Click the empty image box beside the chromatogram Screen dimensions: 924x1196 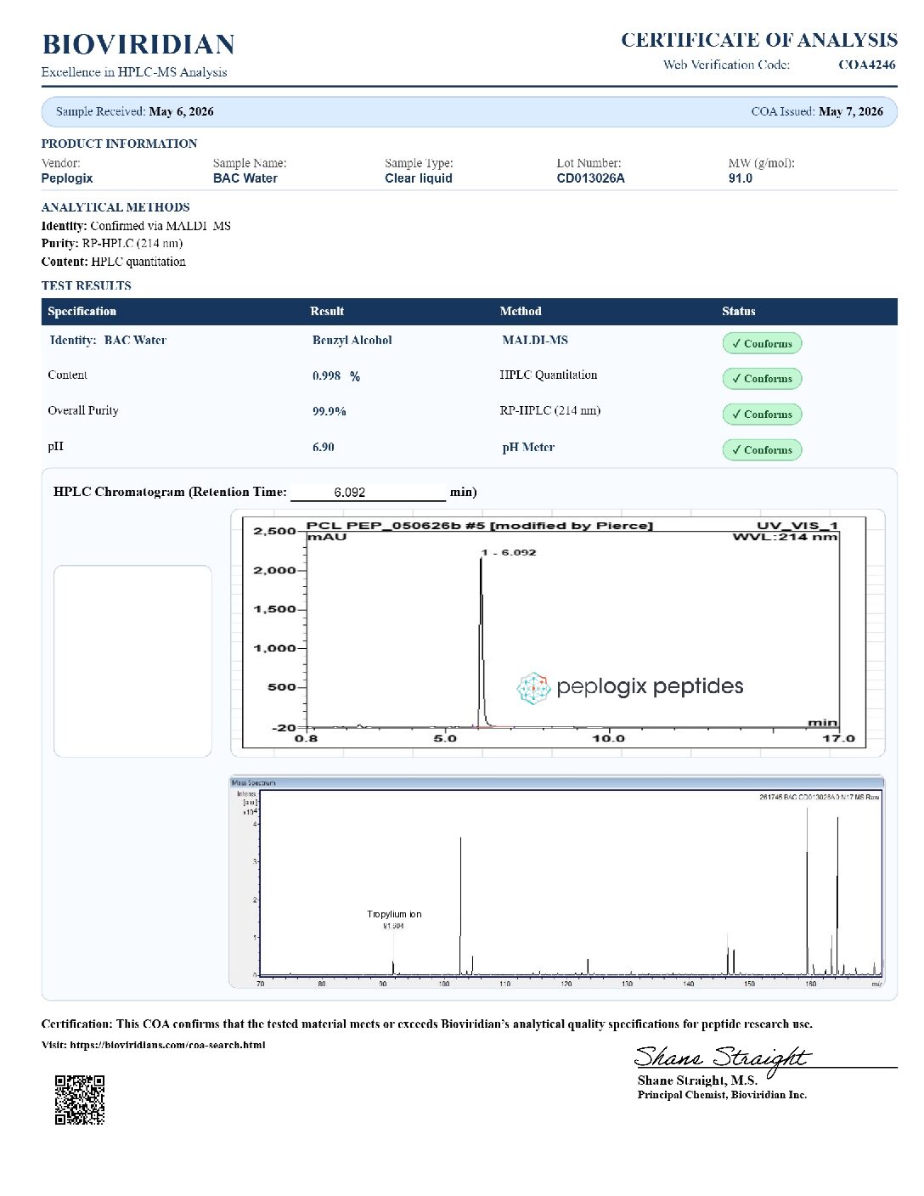tap(132, 661)
